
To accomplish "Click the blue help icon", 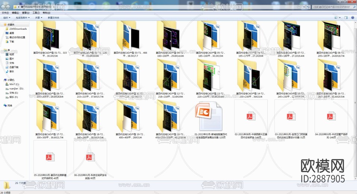I will click(x=353, y=18).
